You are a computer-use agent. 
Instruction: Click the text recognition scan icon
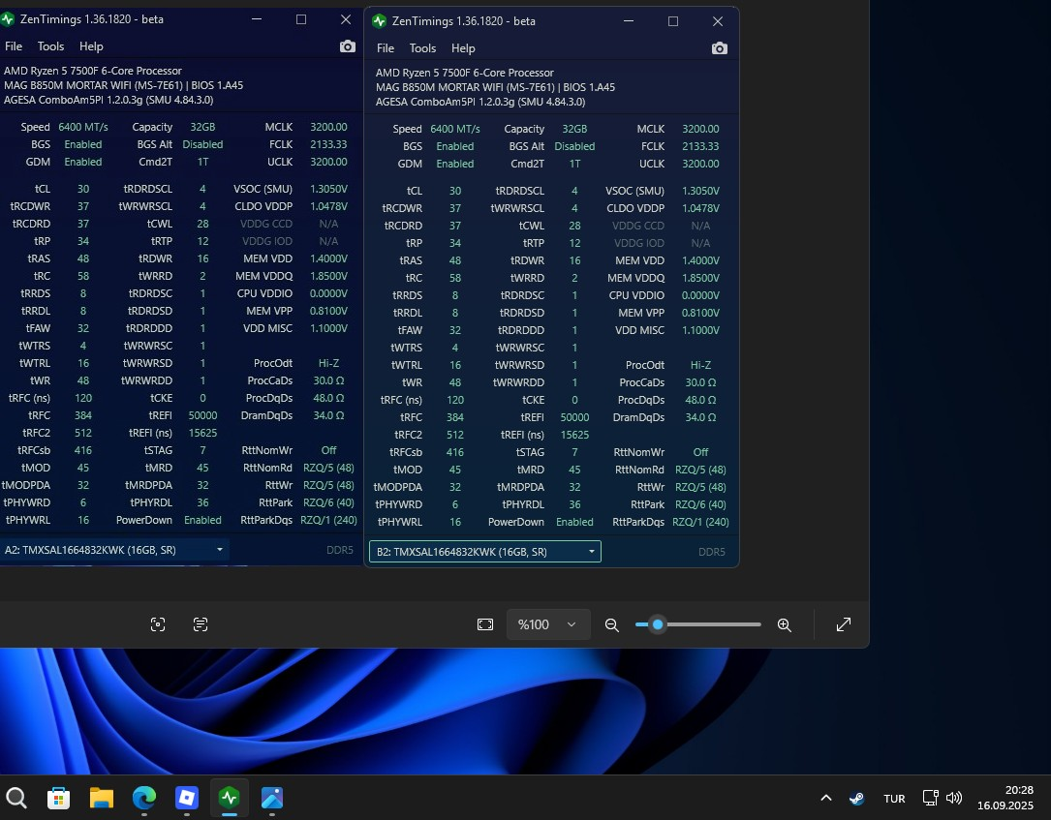[201, 624]
